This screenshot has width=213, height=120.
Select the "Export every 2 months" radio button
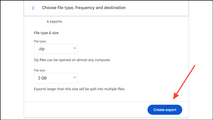pos(40,13)
